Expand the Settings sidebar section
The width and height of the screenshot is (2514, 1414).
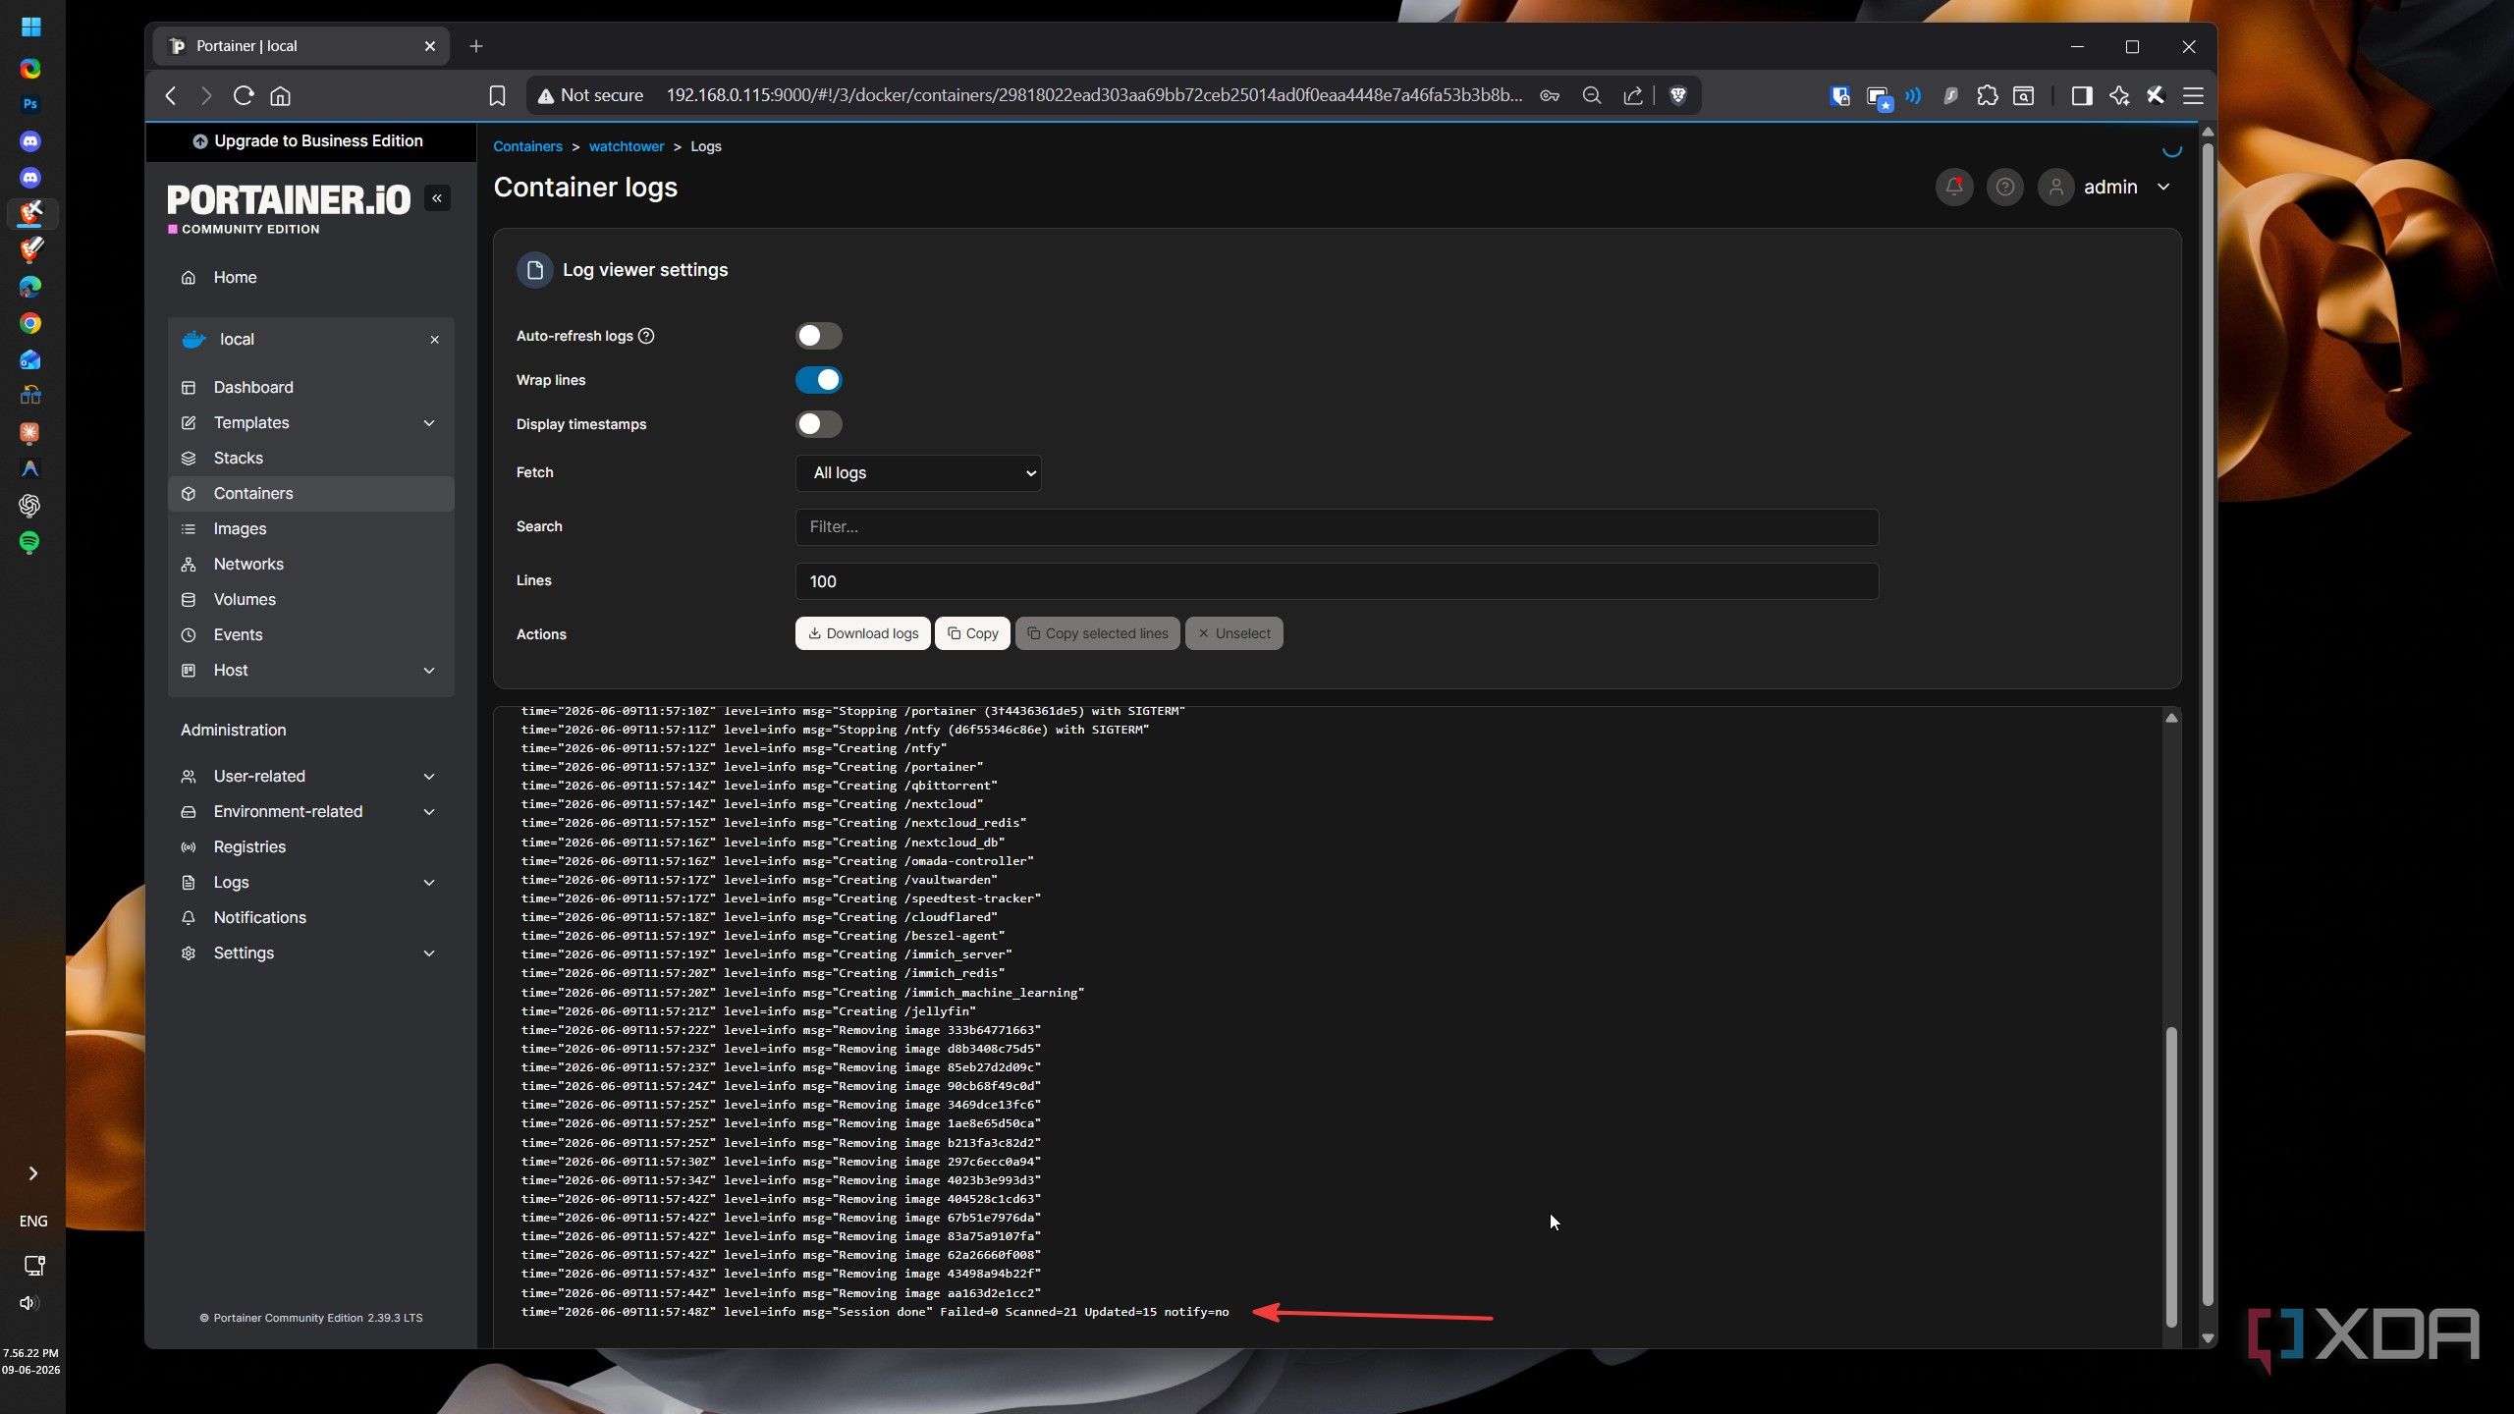pos(429,953)
